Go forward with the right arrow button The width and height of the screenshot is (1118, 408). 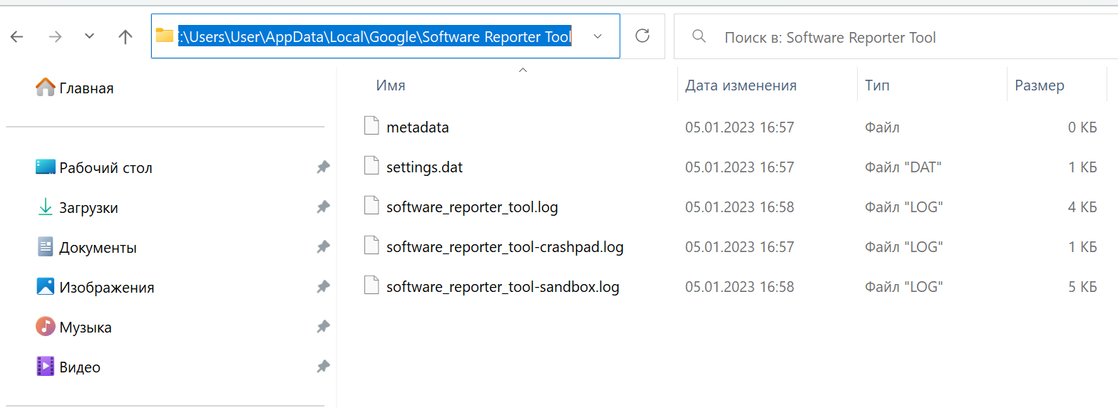pos(54,36)
